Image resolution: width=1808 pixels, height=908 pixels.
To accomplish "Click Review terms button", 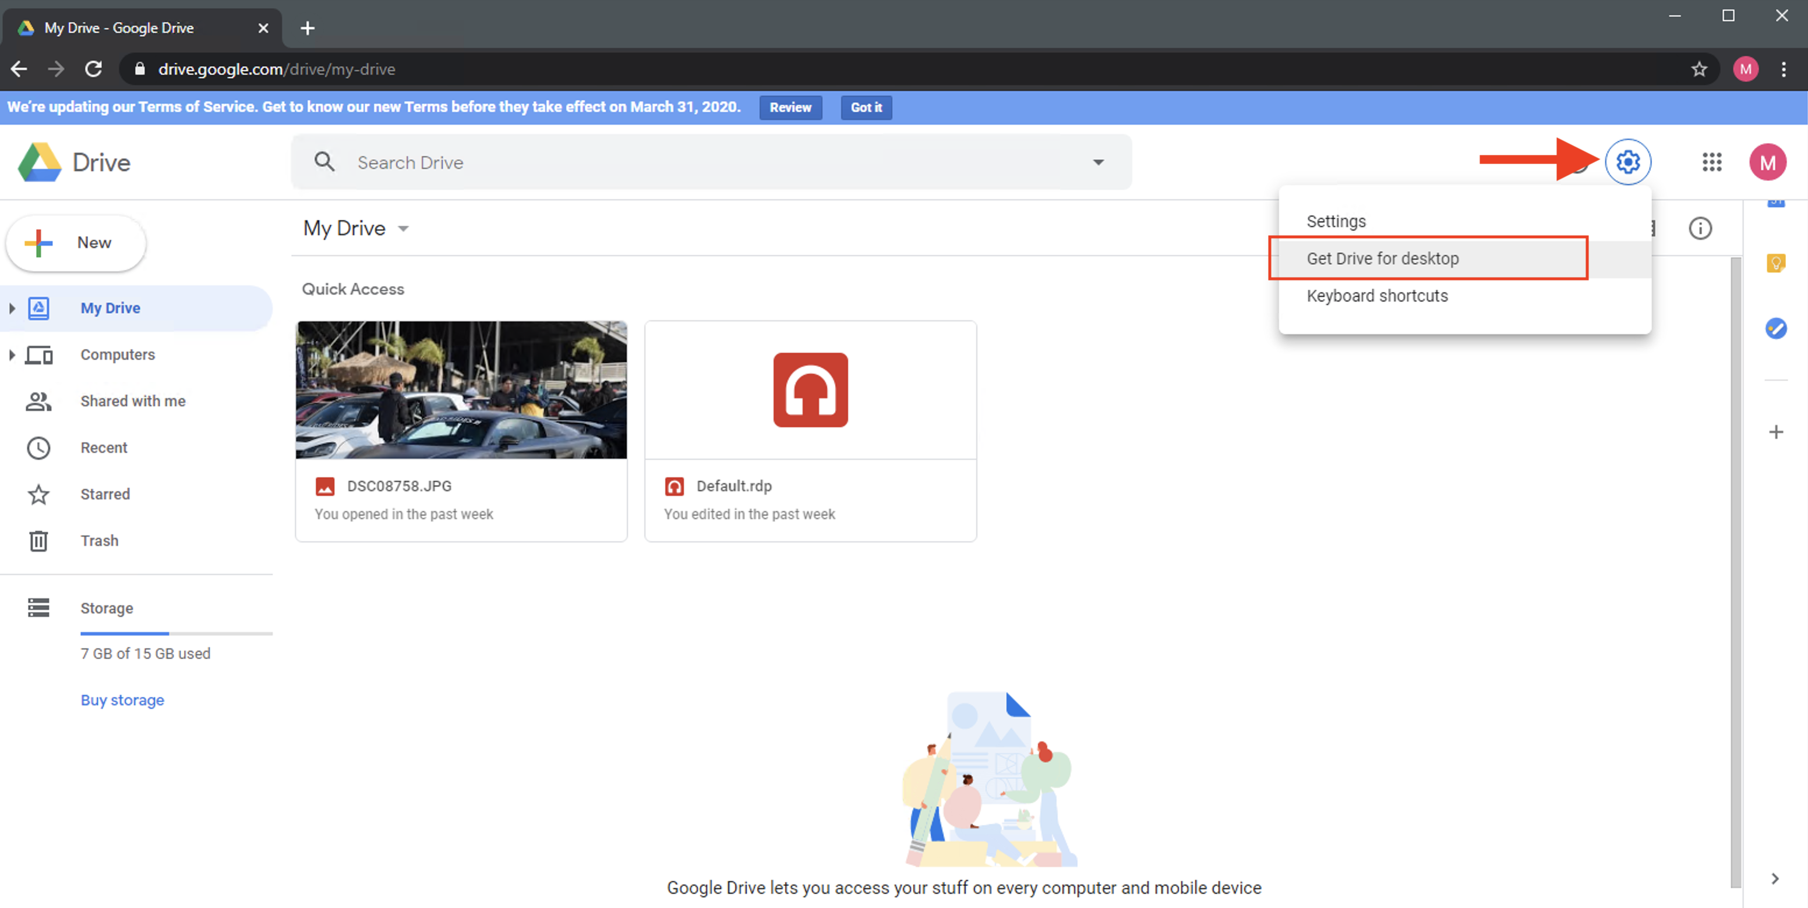I will [790, 107].
